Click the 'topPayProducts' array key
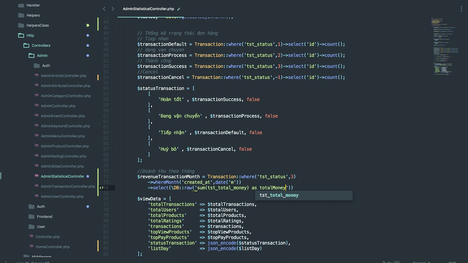 (x=169, y=237)
